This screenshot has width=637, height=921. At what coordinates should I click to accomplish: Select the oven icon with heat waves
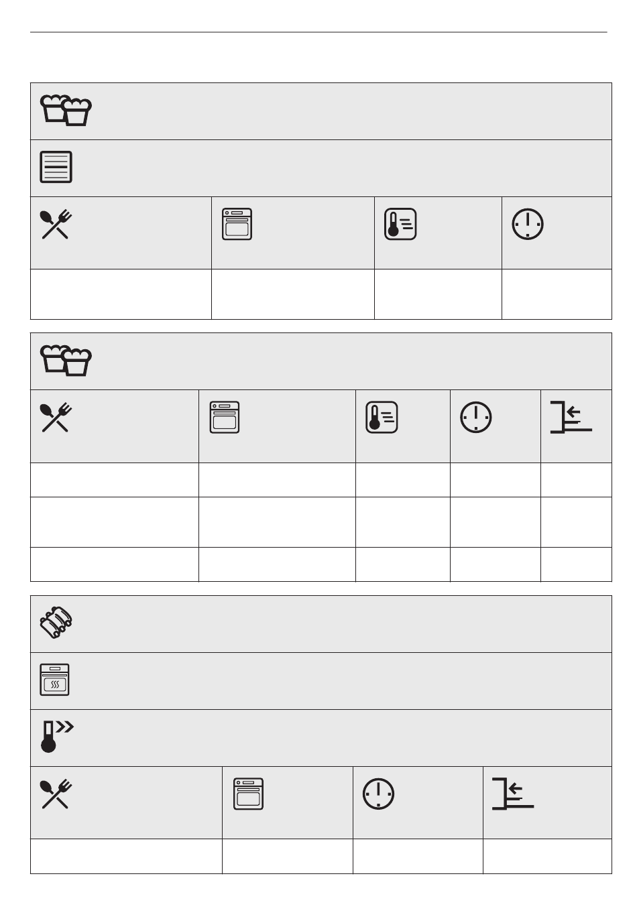[54, 680]
